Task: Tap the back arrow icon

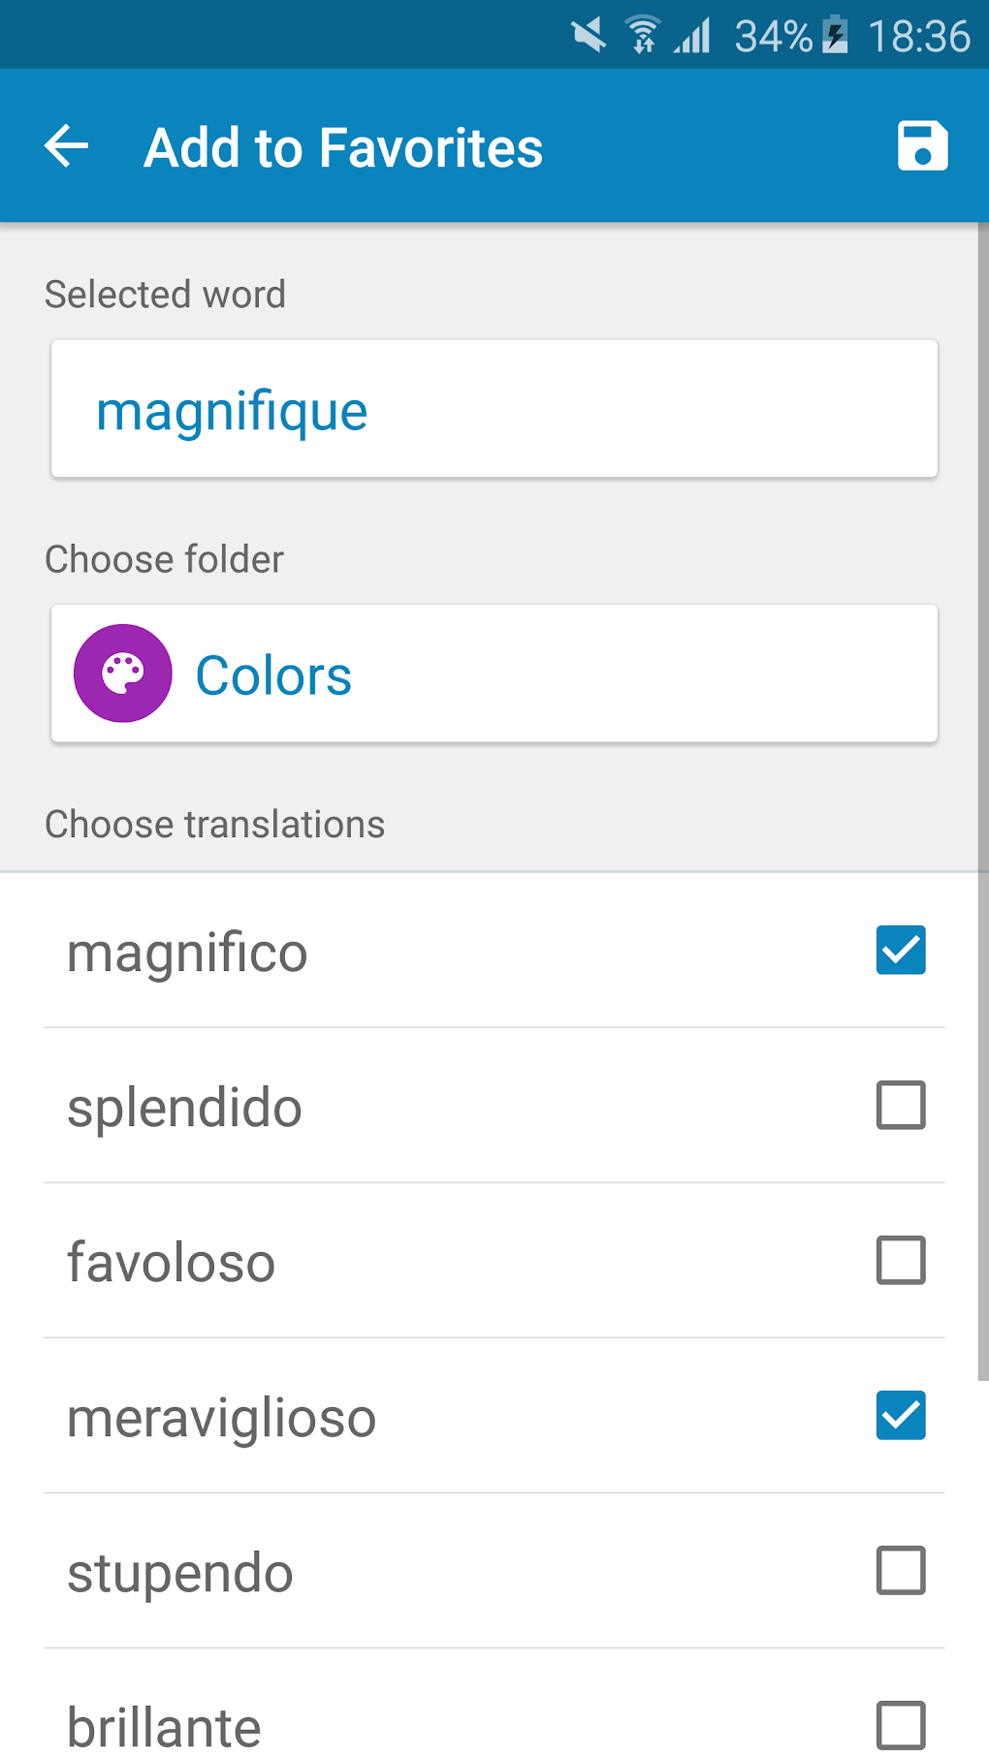Action: (x=67, y=146)
